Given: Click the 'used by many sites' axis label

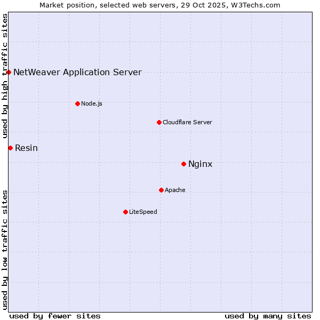Looking at the screenshot, I should tap(268, 316).
